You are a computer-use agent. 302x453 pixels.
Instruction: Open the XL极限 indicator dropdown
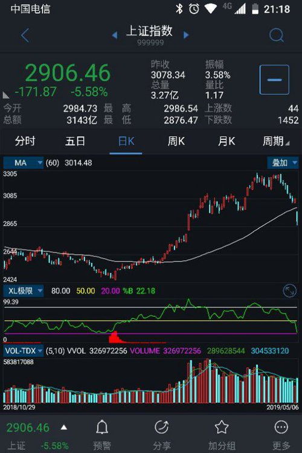[x=24, y=291]
